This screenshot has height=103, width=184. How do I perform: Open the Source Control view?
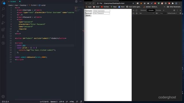[3, 16]
